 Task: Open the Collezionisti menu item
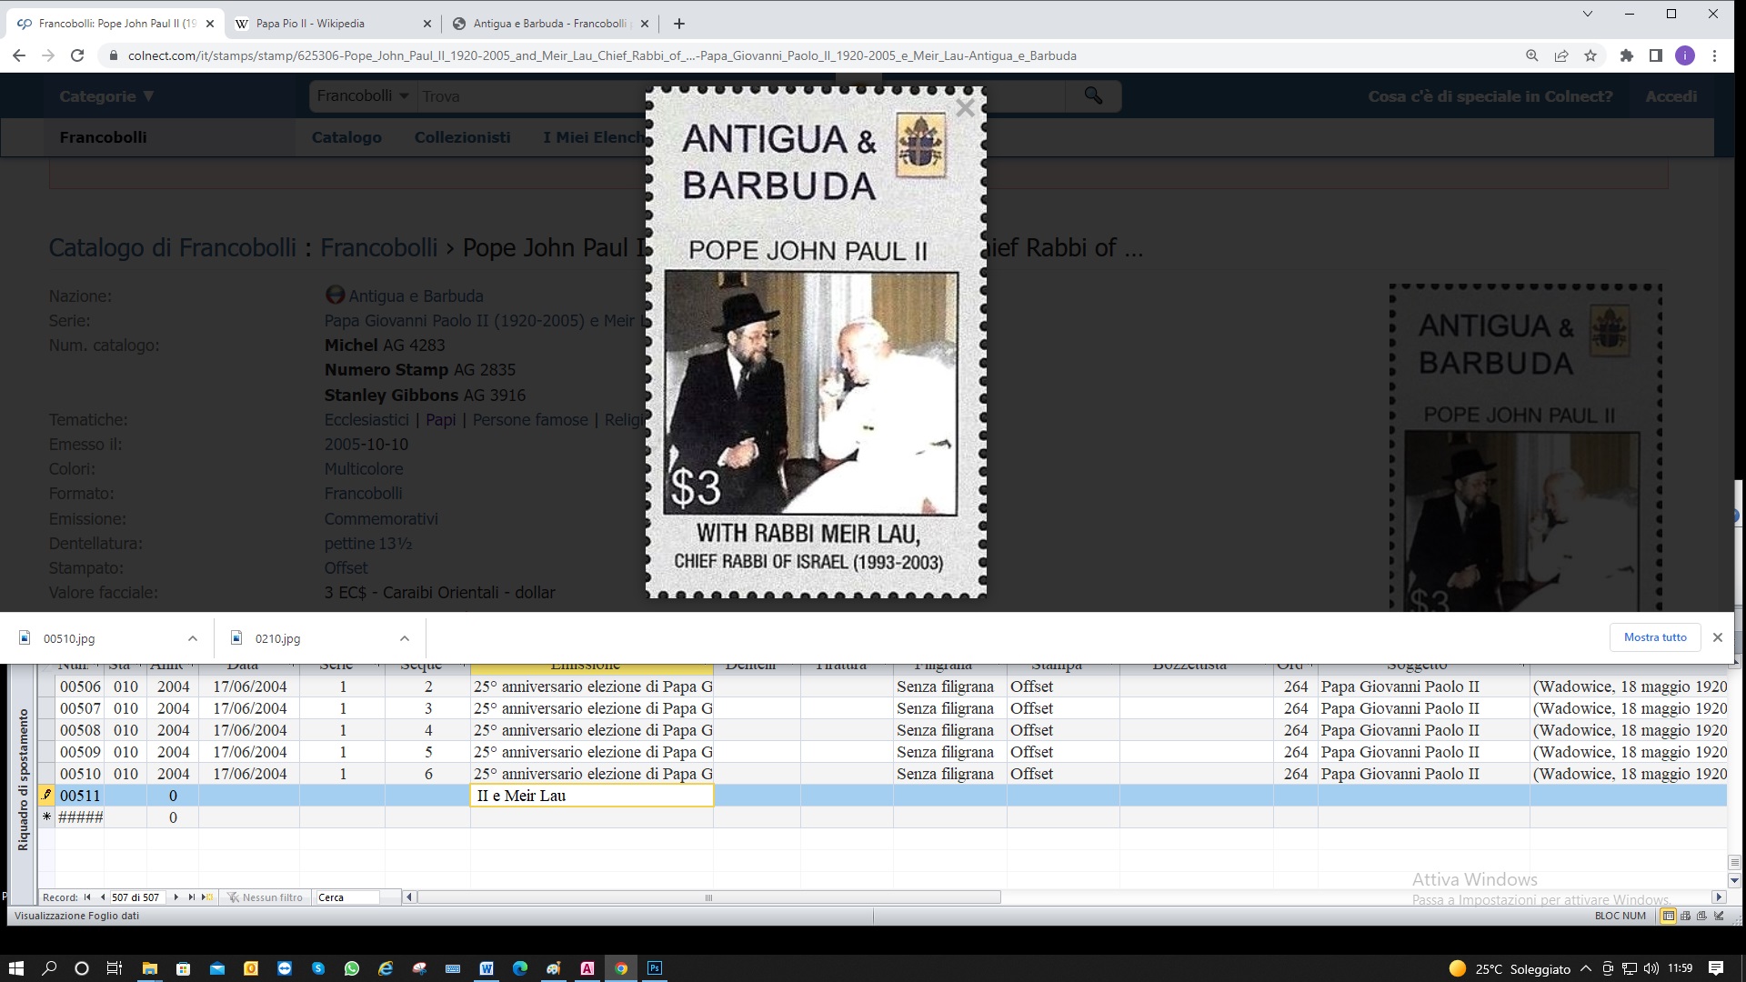462,137
